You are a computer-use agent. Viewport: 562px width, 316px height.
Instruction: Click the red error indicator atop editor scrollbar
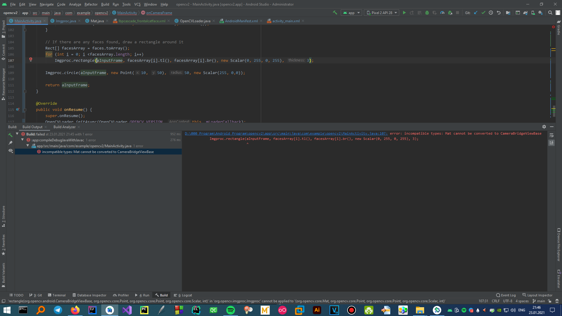553,27
